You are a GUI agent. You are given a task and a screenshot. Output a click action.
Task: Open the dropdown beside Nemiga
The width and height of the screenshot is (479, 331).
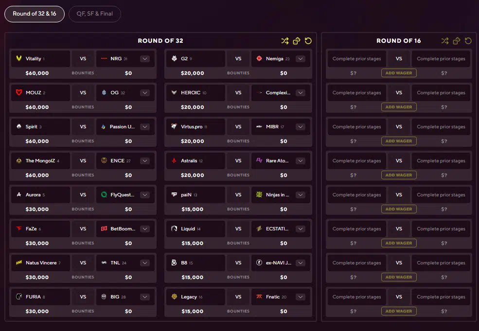click(301, 59)
